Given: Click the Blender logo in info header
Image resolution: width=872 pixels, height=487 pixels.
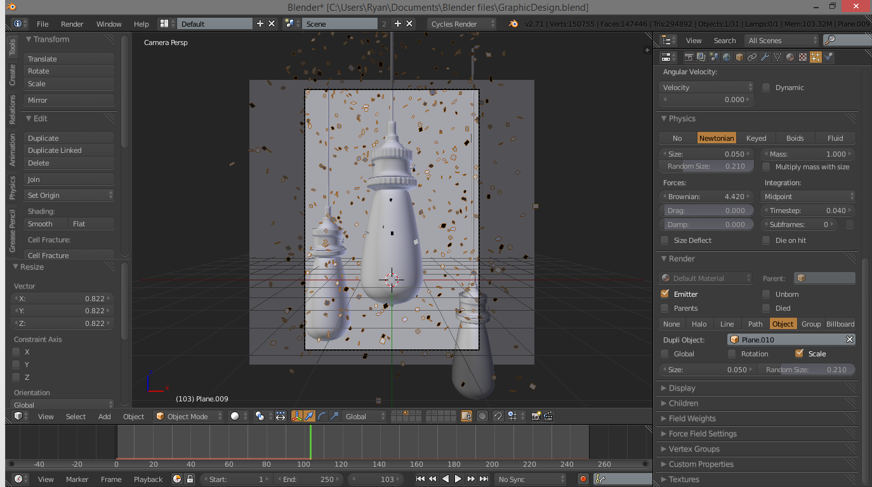Looking at the screenshot, I should 513,23.
